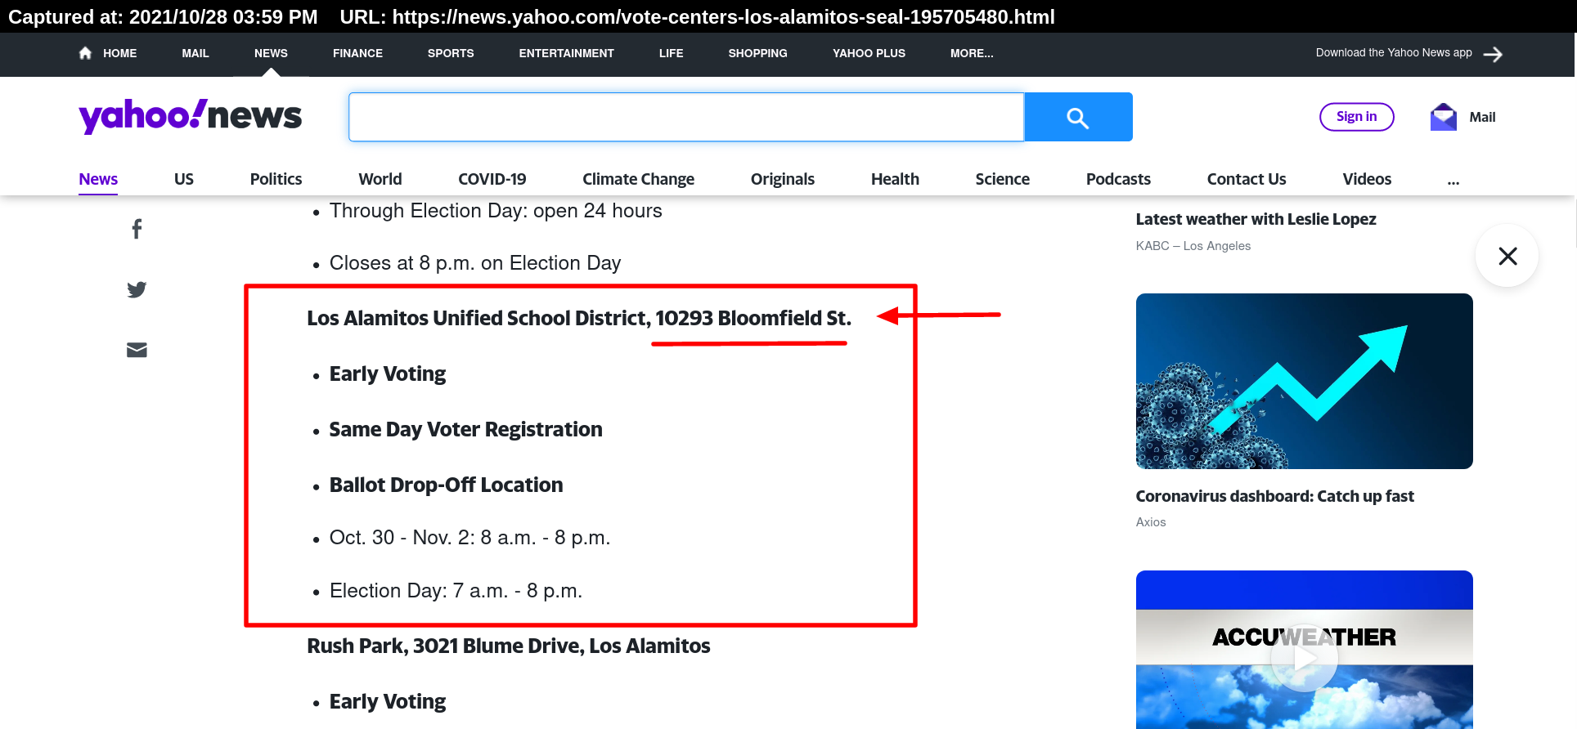Click the Yahoo News logo
The image size is (1577, 729).
pyautogui.click(x=191, y=116)
